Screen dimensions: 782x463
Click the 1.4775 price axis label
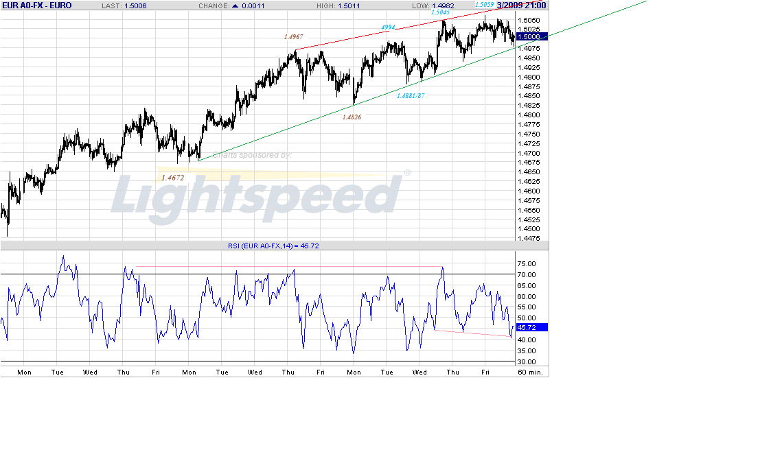pyautogui.click(x=529, y=125)
